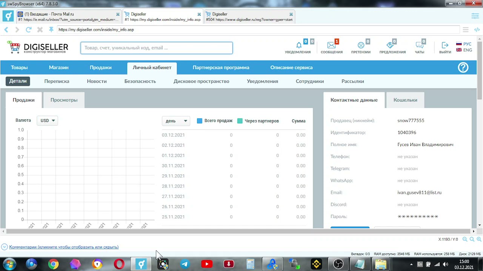Switch to the Кошельки tab
483x271 pixels.
coord(405,100)
